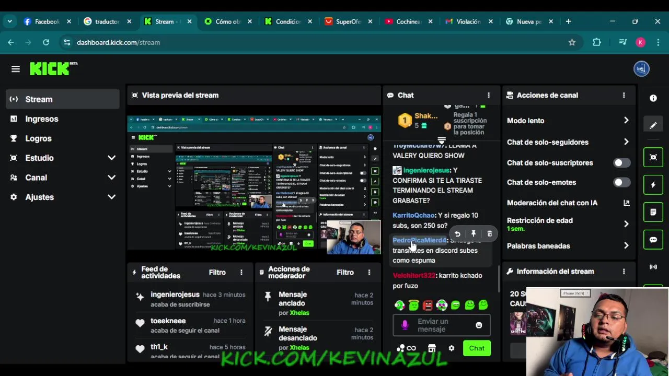Click toeekneee entry in activity feed
Viewport: 669px width, 376px height.
(x=190, y=325)
